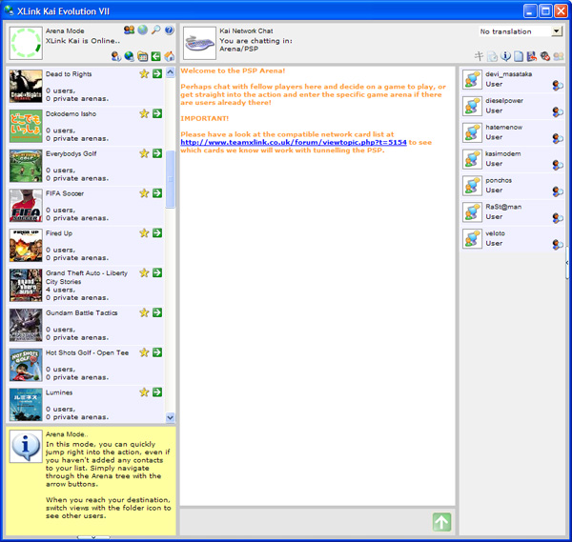This screenshot has height=542, width=572.
Task: Click the action icon beside veloto
Action: (557, 244)
